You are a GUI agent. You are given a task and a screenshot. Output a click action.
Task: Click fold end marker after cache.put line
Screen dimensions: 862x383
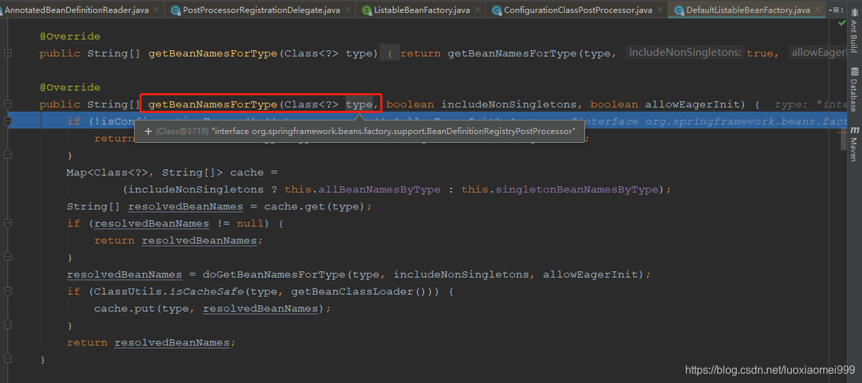pos(7,325)
